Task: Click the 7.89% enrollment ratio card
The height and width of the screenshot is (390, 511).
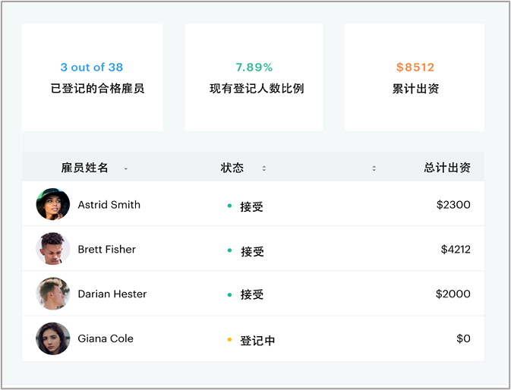Action: [x=254, y=77]
